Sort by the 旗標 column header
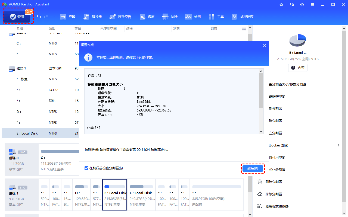348x217 pixels. 129,28
